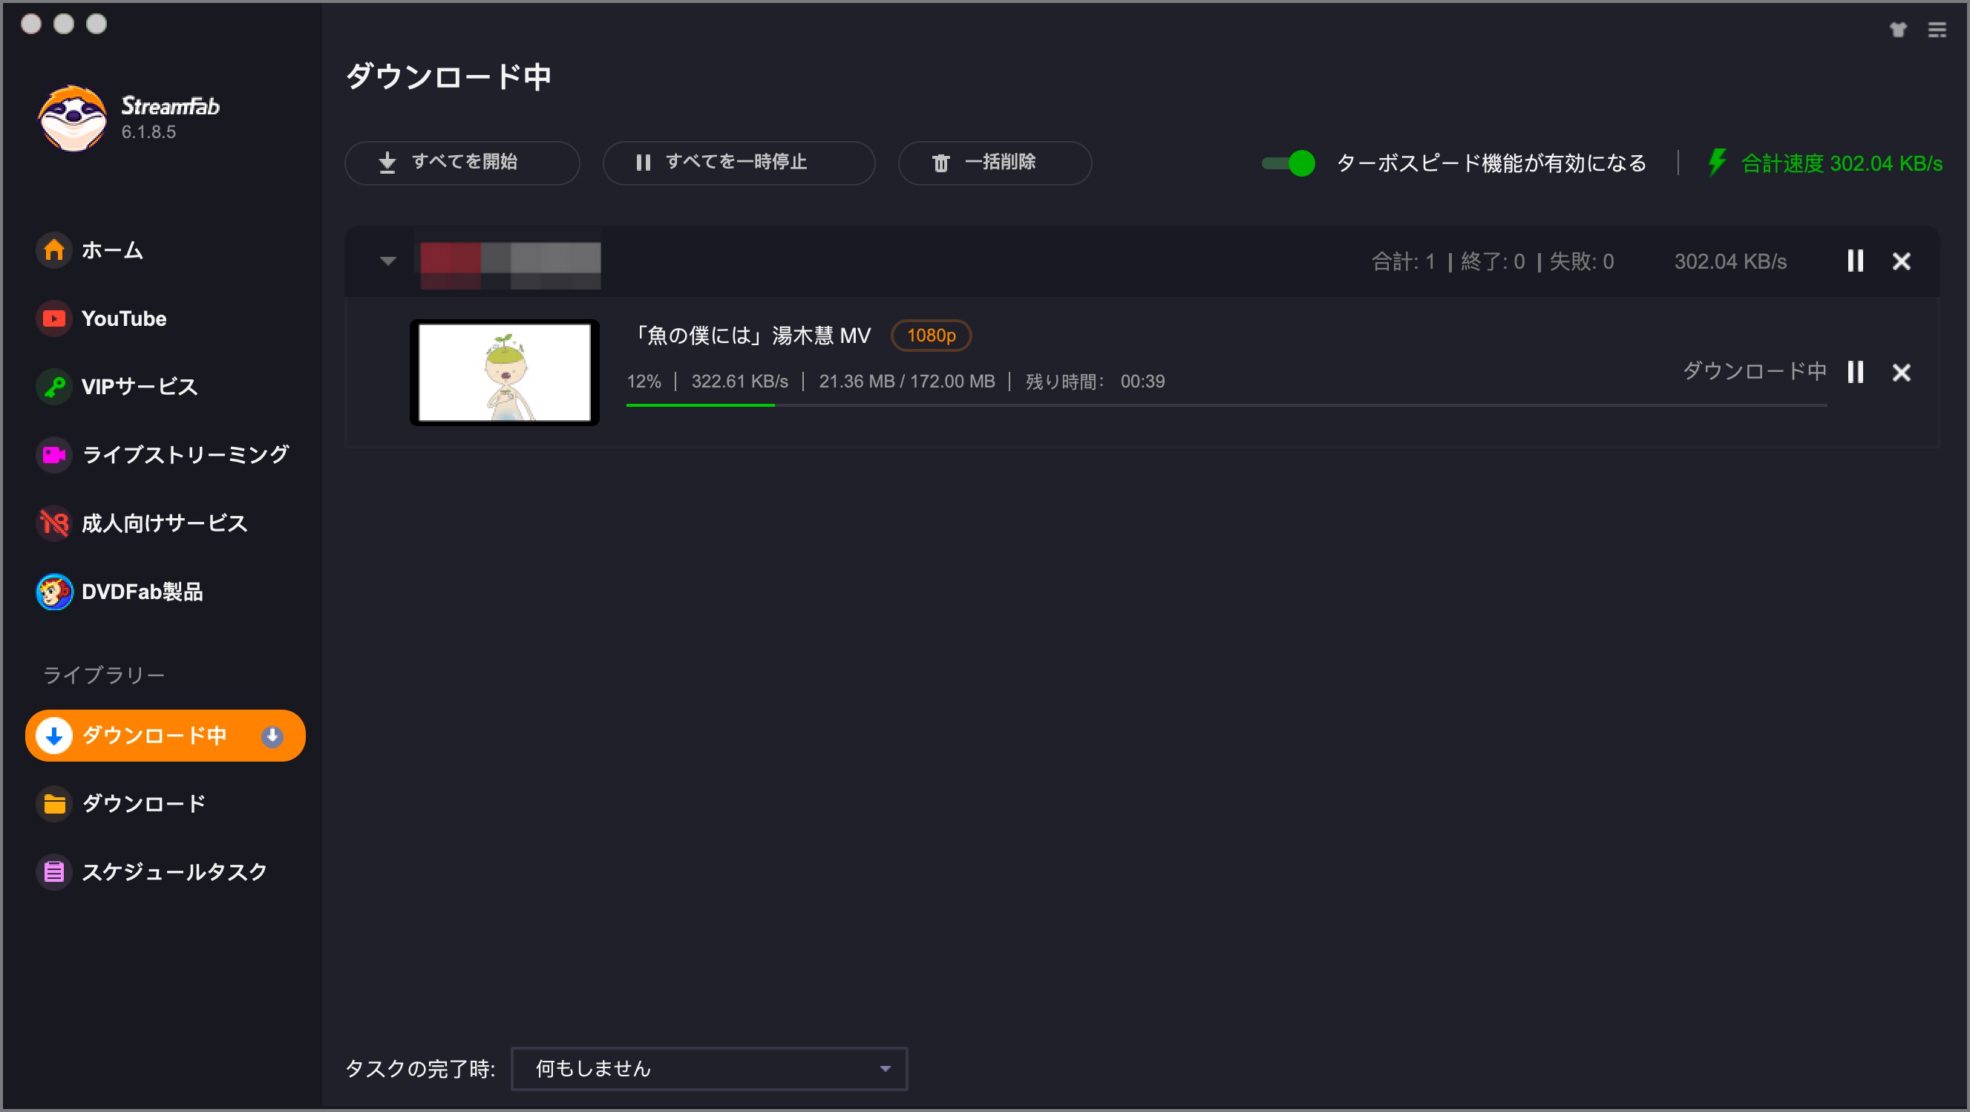Click the video thumbnail of the MV
The width and height of the screenshot is (1970, 1112).
click(x=505, y=373)
